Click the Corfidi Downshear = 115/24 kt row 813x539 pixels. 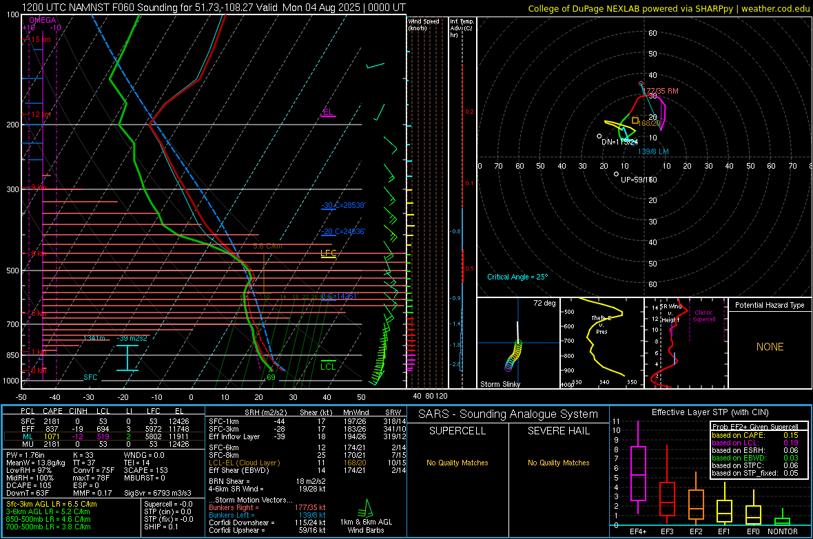point(267,522)
